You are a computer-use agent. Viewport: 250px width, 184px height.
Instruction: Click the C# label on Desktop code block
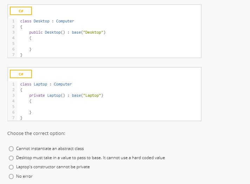(21, 11)
